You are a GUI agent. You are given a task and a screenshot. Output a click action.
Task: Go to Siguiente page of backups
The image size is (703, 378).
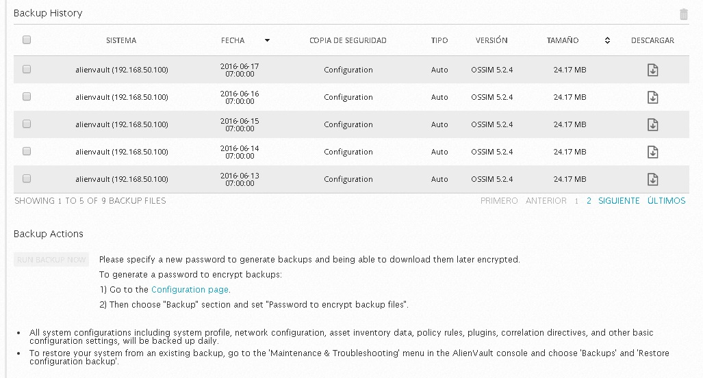tap(619, 201)
